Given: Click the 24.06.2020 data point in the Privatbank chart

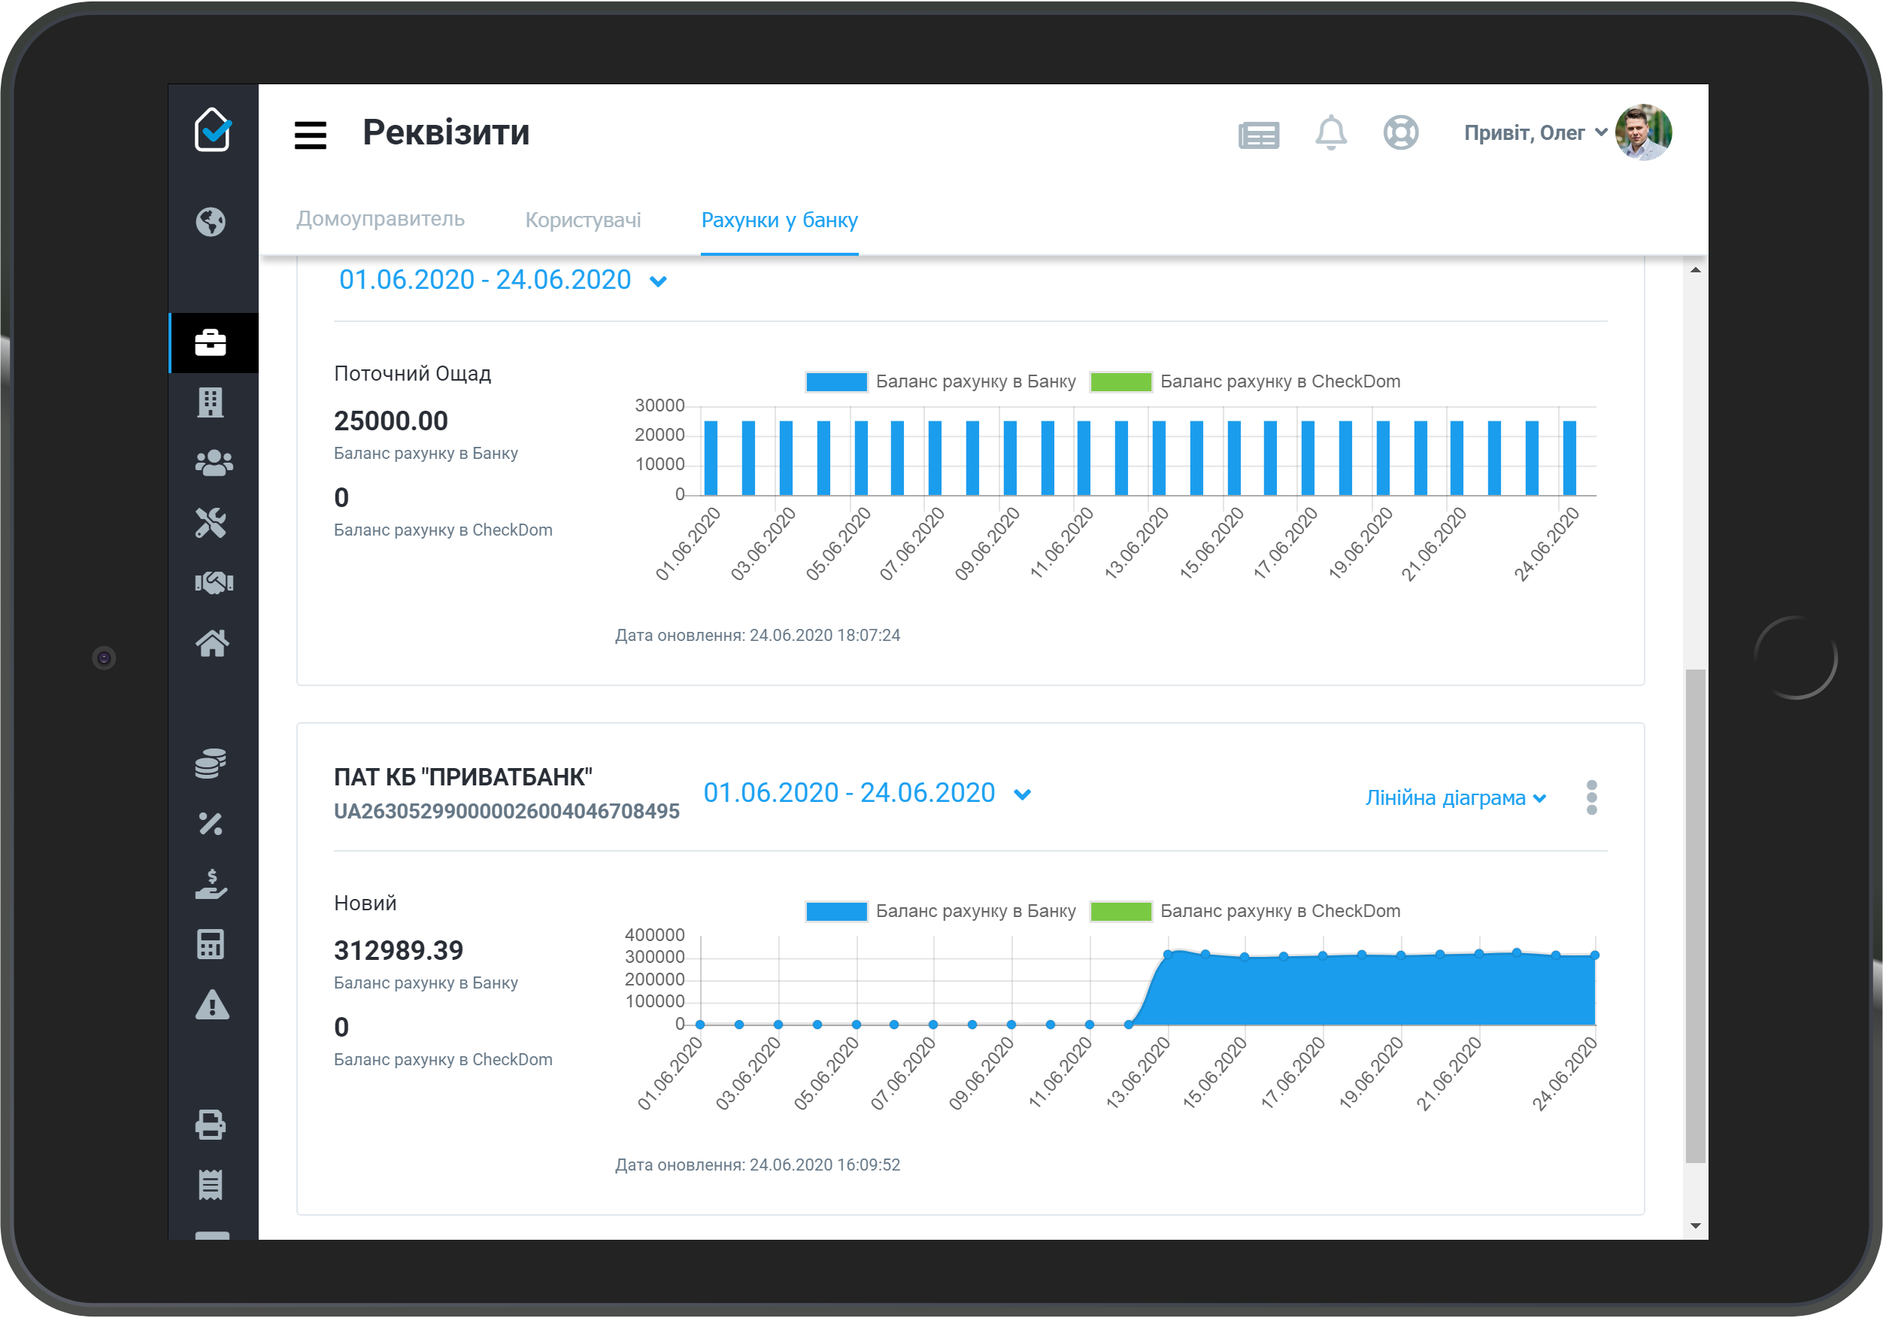Looking at the screenshot, I should coord(1594,955).
